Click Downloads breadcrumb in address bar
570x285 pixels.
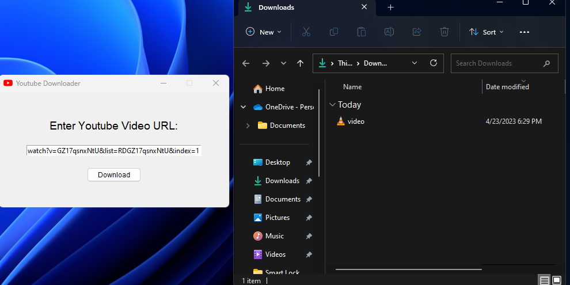pyautogui.click(x=375, y=63)
